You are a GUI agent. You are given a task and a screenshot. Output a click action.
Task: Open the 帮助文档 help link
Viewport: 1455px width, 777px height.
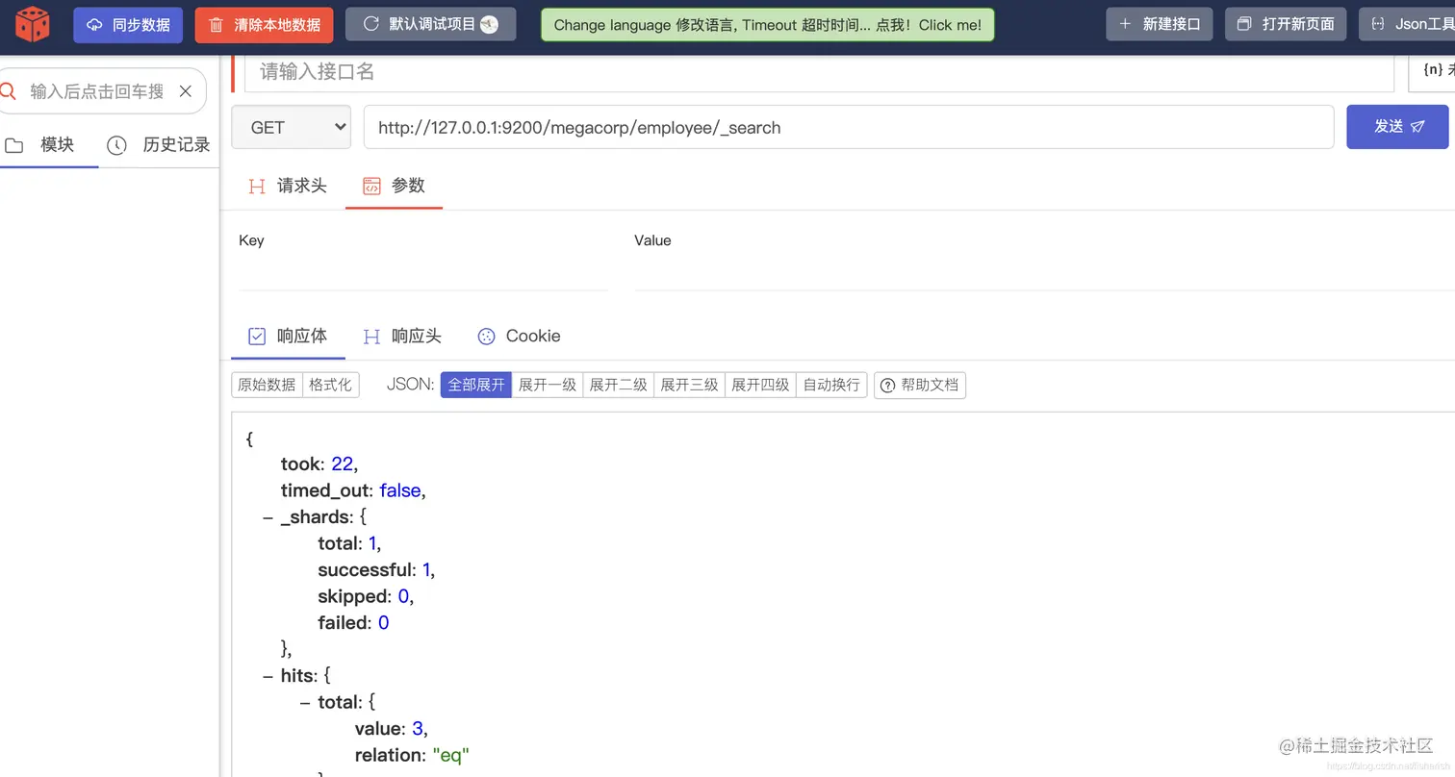[920, 386]
